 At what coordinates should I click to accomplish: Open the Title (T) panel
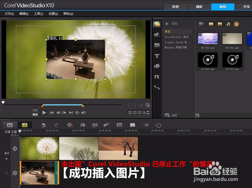point(157,56)
